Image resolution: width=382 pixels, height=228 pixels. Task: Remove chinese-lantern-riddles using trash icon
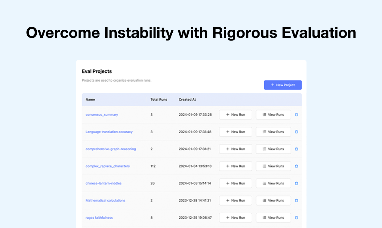click(x=296, y=183)
